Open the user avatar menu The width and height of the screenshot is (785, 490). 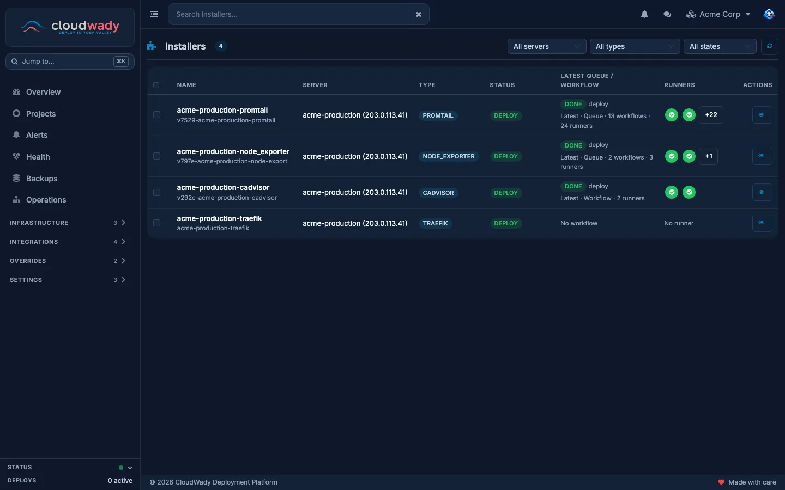click(769, 14)
